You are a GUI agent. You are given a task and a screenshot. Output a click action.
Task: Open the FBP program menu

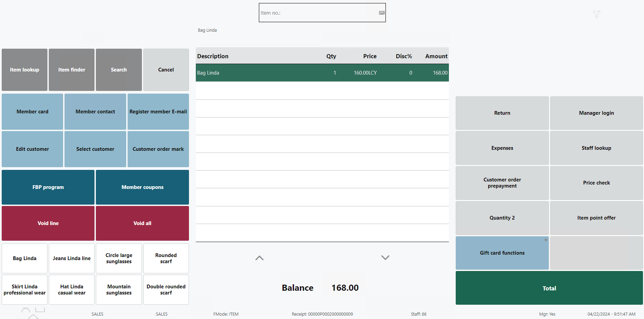click(48, 187)
